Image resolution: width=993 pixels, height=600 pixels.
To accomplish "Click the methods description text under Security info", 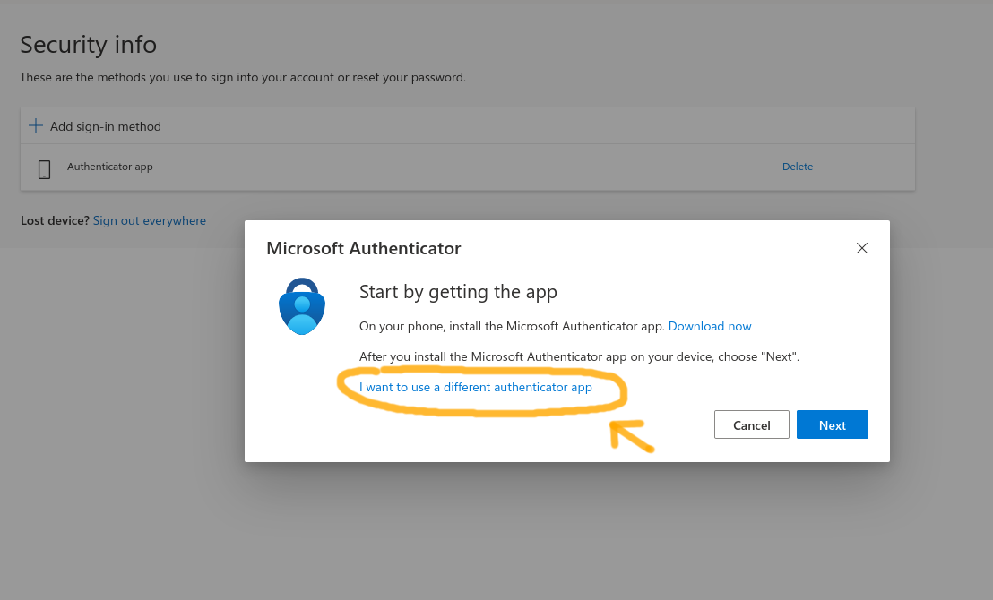I will pos(243,77).
